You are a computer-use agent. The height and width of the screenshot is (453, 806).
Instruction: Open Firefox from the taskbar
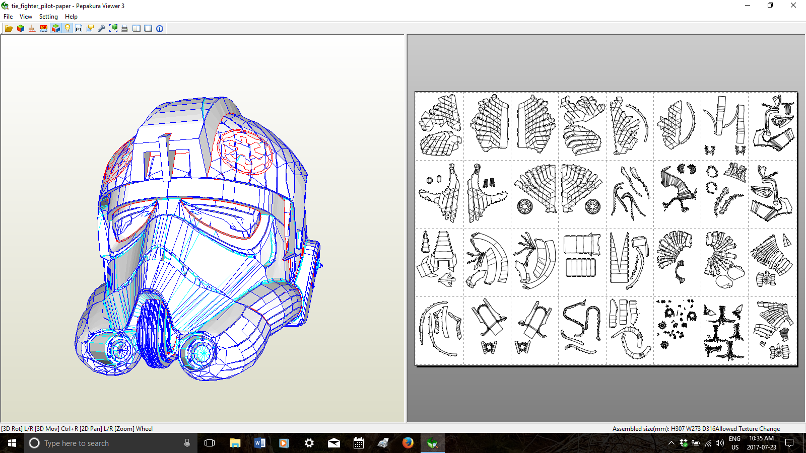(408, 443)
